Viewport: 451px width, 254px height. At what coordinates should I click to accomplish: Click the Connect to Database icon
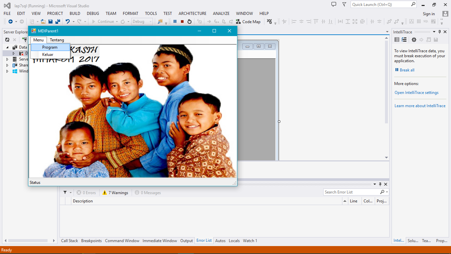24,40
